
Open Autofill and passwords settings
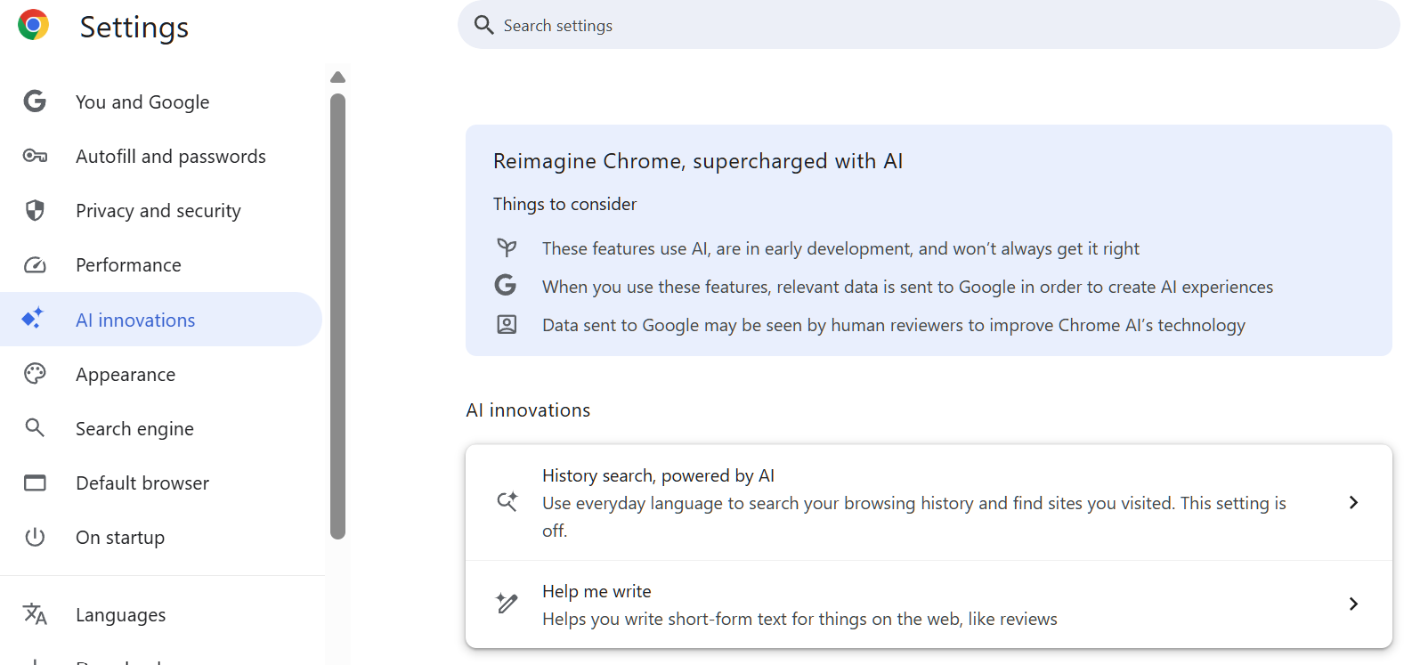click(161, 156)
